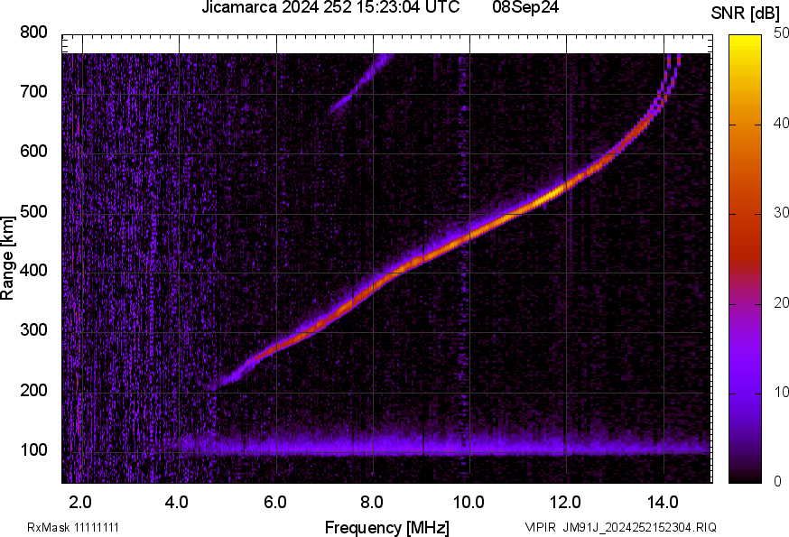Click the 100 tick on Range axis
Viewport: 789px width, 537px height.
34,449
